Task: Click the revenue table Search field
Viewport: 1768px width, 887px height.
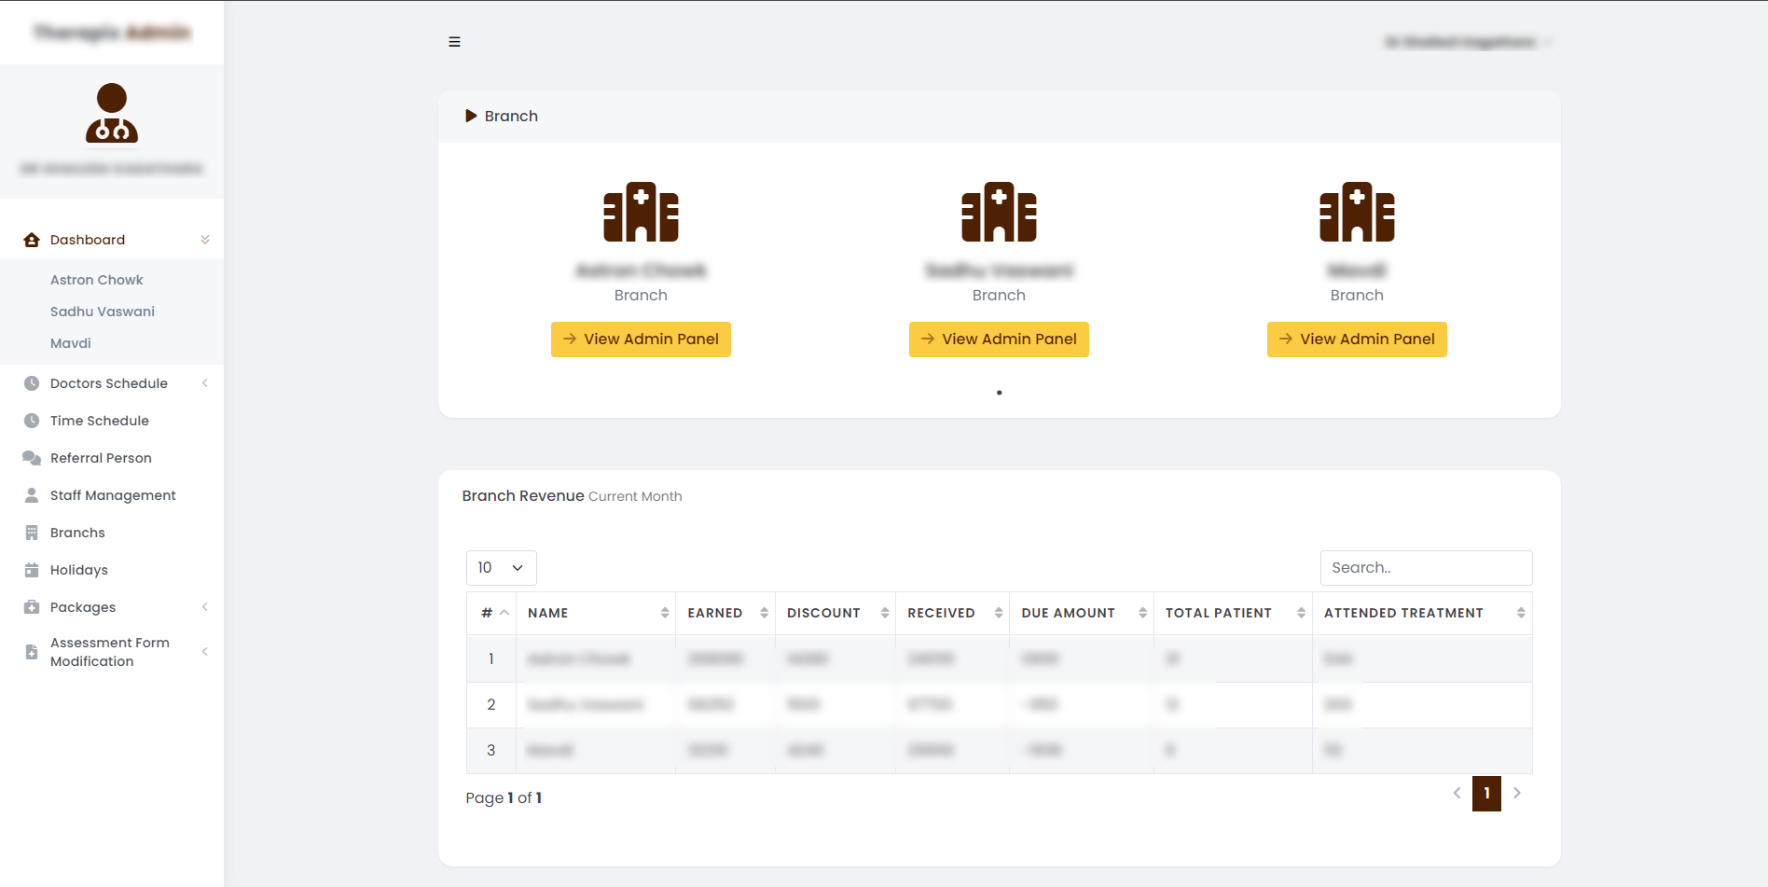Action: [1426, 568]
